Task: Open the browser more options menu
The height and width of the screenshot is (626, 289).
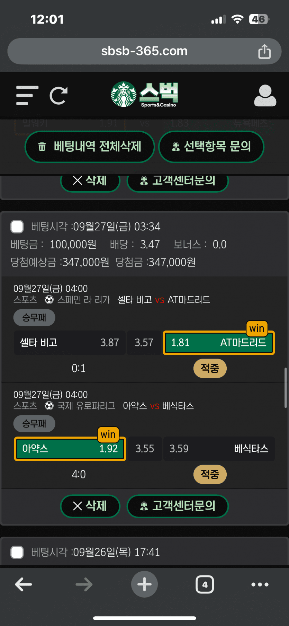Action: click(x=260, y=584)
